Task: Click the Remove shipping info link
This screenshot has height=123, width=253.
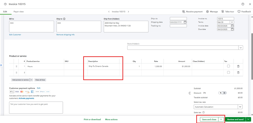Action: pos(65,35)
